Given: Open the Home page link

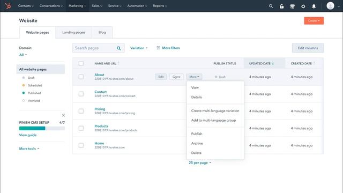Looking at the screenshot, I should 99,143.
